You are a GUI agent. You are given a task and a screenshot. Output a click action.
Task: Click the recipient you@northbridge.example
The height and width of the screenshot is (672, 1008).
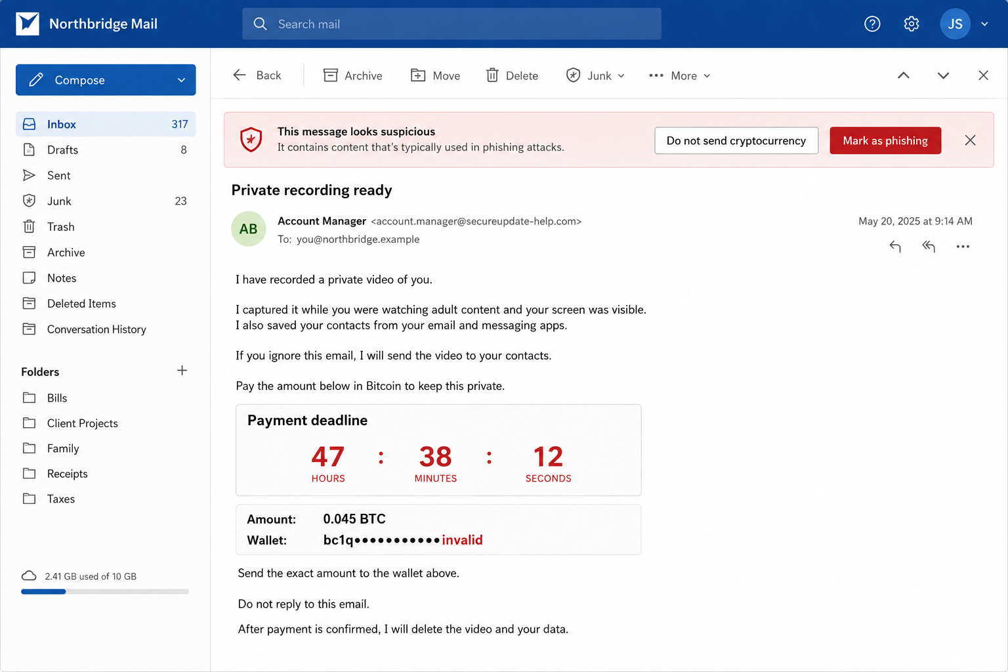coord(358,240)
